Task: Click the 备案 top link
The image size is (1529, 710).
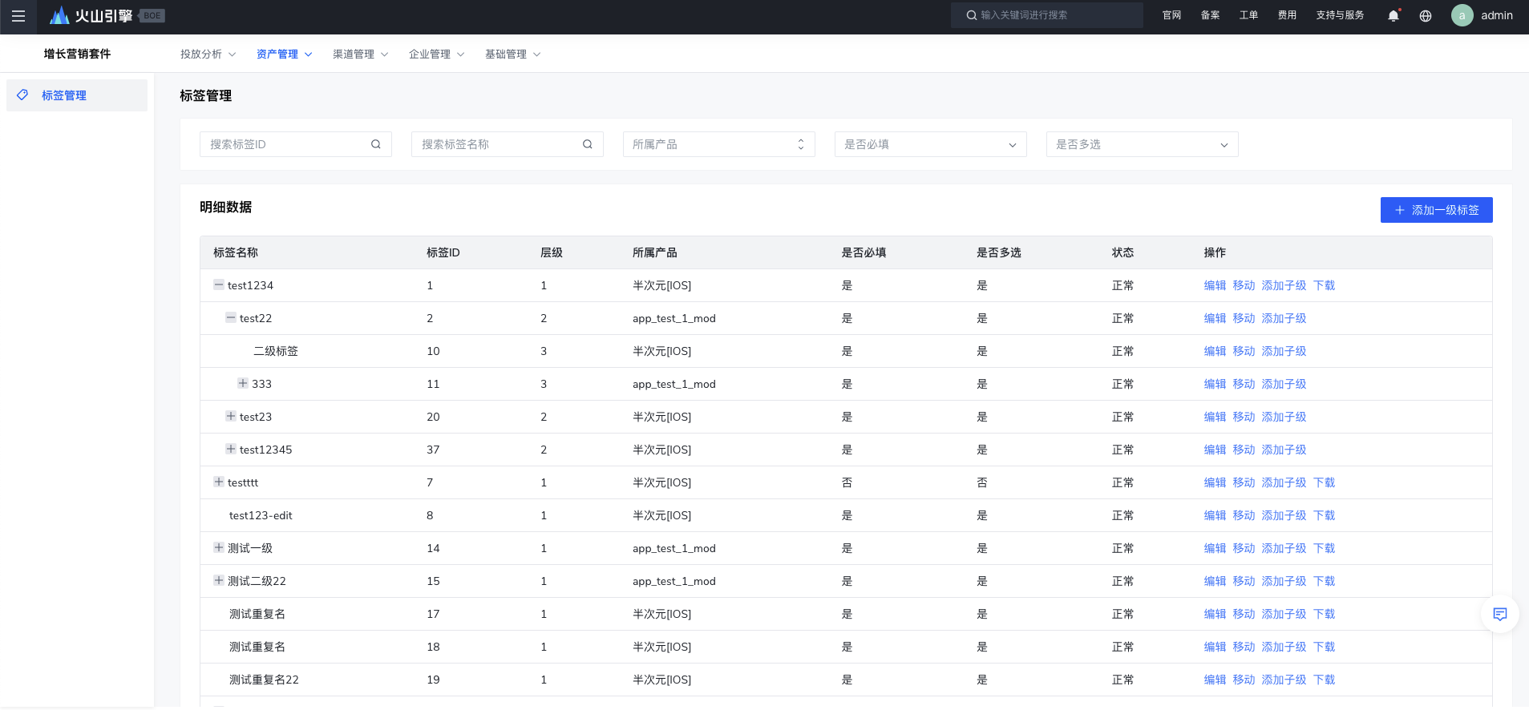Action: tap(1210, 15)
